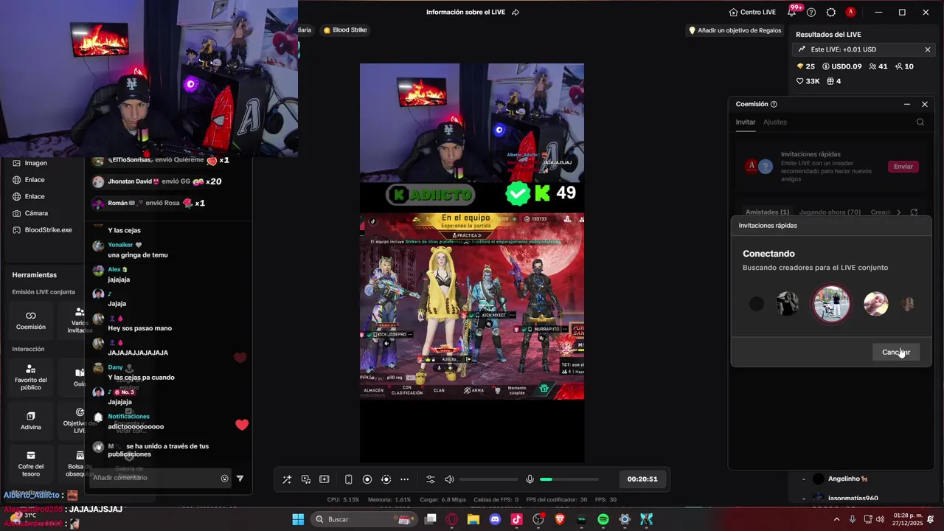Image resolution: width=944 pixels, height=531 pixels.
Task: Click the Yonaiker chat username
Action: [120, 245]
